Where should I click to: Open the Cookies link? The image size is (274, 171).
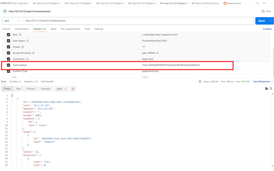coord(267,29)
